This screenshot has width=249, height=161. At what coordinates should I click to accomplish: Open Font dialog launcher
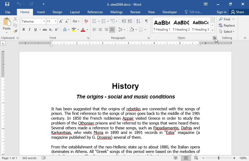pyautogui.click(x=88, y=38)
